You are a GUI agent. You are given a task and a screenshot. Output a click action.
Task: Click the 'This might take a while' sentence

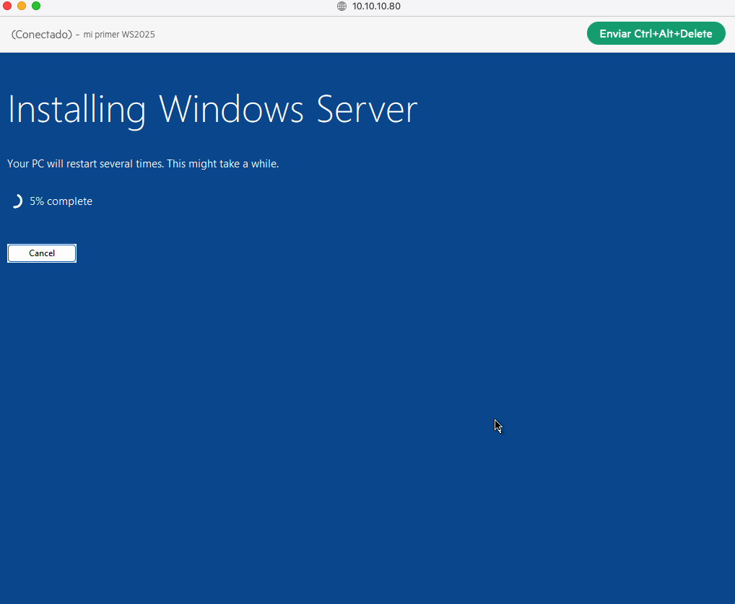click(x=222, y=163)
